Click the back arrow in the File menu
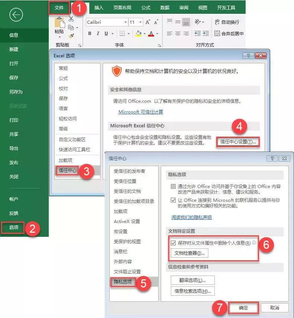294x318 pixels. click(16, 15)
